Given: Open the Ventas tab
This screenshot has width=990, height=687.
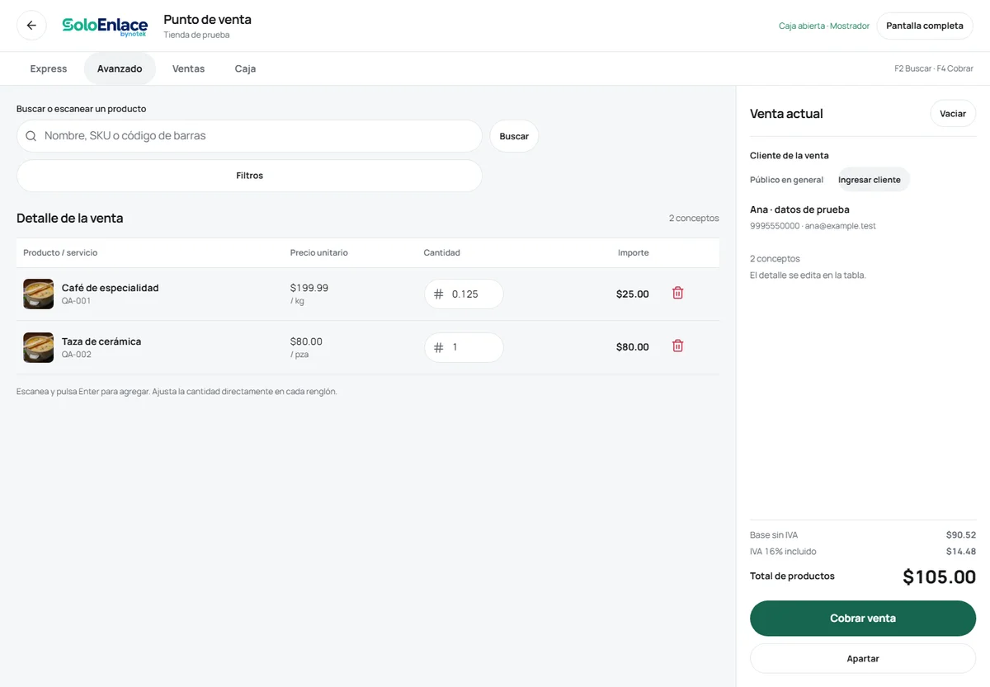Looking at the screenshot, I should tap(188, 68).
